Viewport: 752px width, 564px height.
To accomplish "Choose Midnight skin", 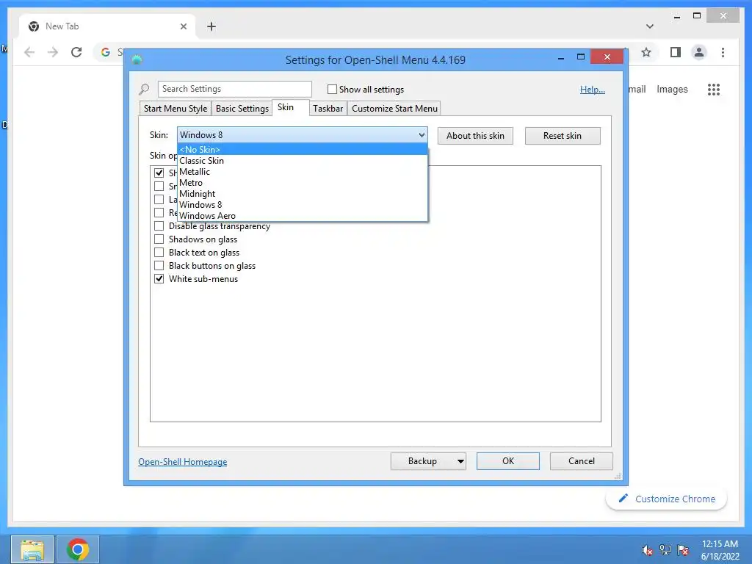I will pyautogui.click(x=302, y=194).
